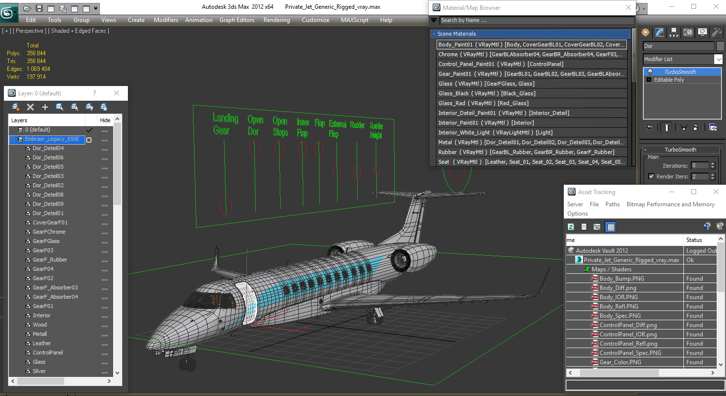
Task: Click Create New Layer icon in Layer panel
Action: [x=16, y=107]
